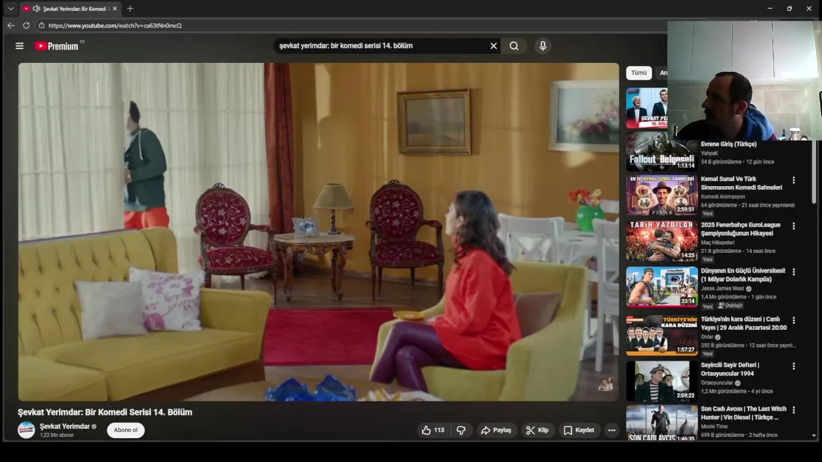Like the video with thumbs up
Image resolution: width=822 pixels, height=462 pixels.
[433, 430]
